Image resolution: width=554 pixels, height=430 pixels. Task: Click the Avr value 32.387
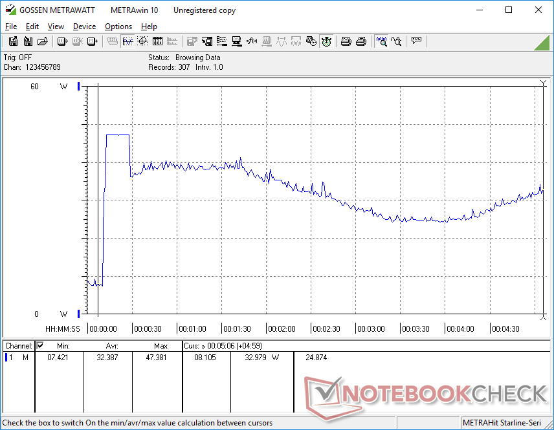(x=107, y=358)
